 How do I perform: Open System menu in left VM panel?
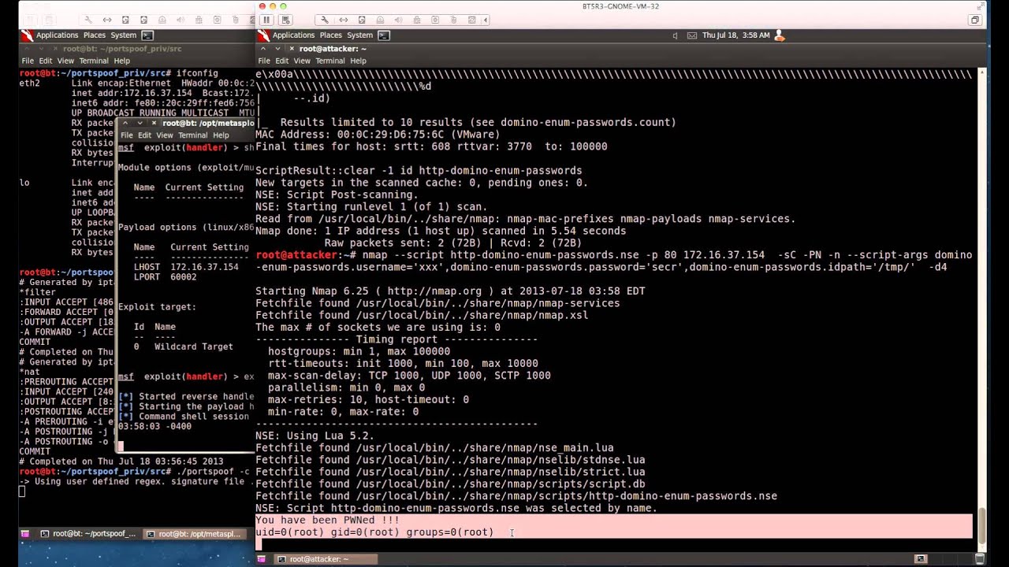tap(123, 35)
